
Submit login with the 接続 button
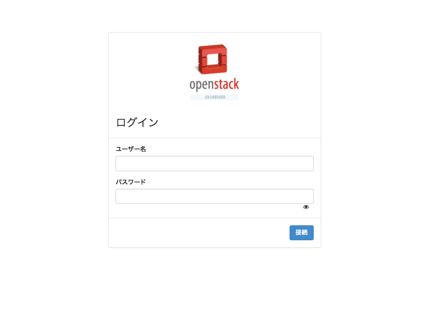coord(301,233)
